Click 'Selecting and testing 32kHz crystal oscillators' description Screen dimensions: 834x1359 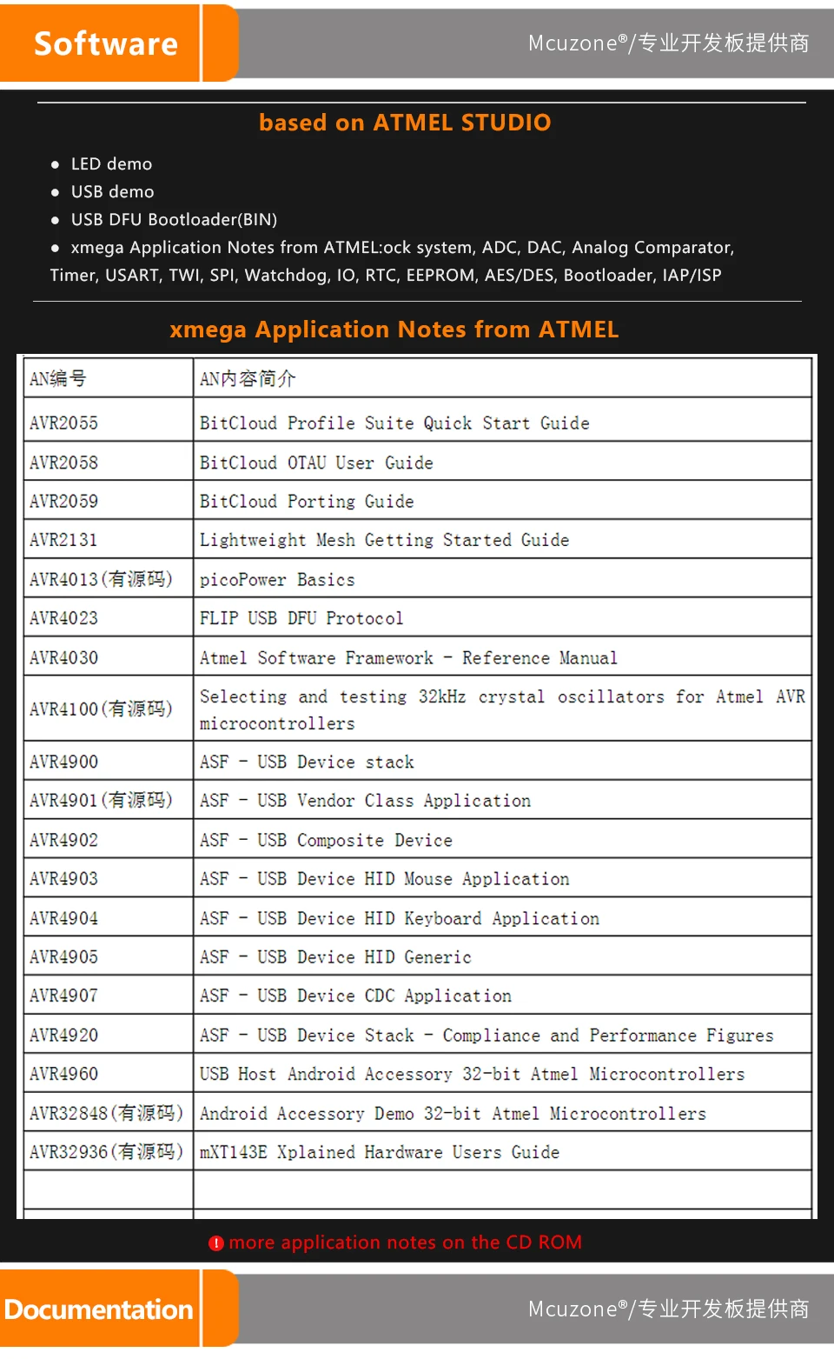[x=502, y=709]
